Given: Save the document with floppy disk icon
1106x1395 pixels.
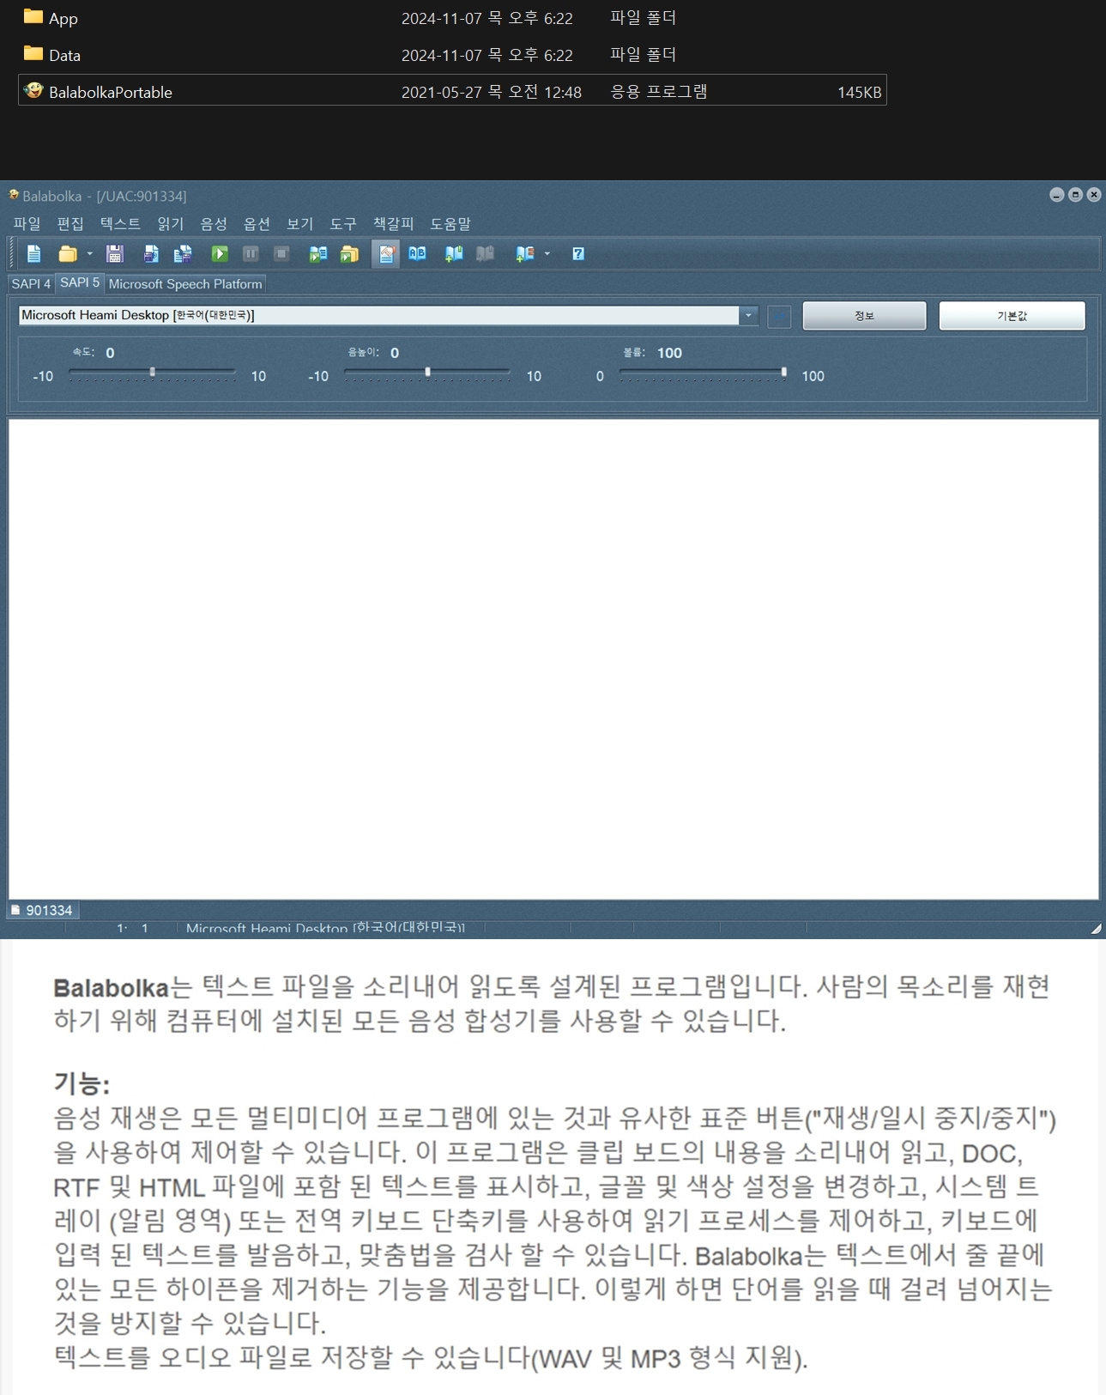Looking at the screenshot, I should click(115, 254).
